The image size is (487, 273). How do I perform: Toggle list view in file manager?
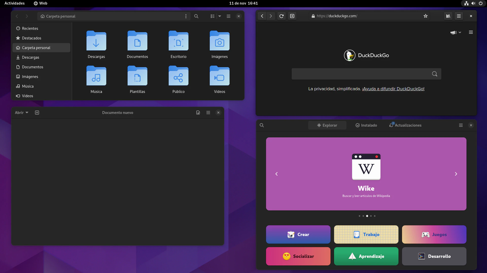213,16
